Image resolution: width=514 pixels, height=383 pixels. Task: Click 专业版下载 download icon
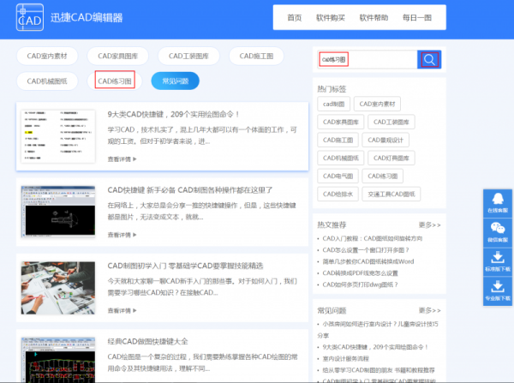[x=497, y=291]
